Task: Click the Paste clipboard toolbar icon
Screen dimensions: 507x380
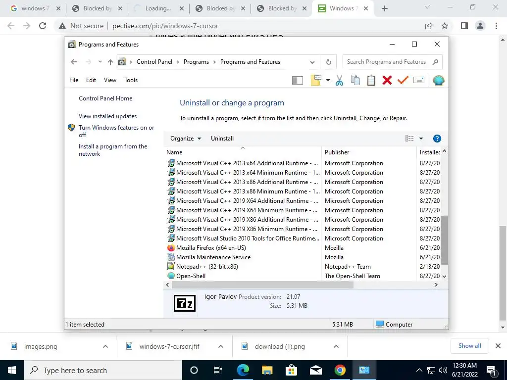Action: point(371,80)
